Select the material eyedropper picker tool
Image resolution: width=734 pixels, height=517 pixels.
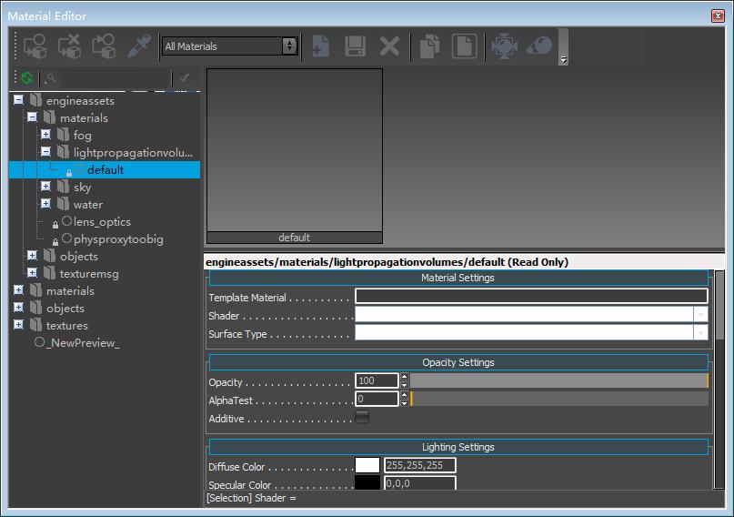click(138, 46)
